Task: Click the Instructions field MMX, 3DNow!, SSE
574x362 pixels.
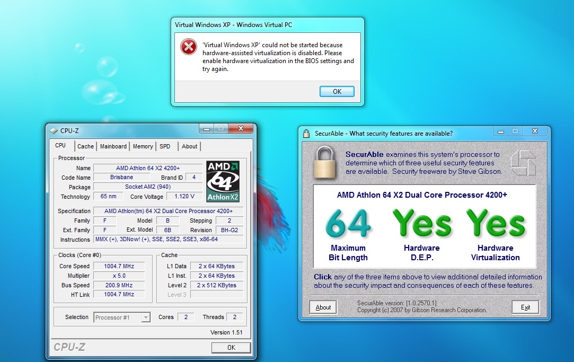Action: [169, 239]
